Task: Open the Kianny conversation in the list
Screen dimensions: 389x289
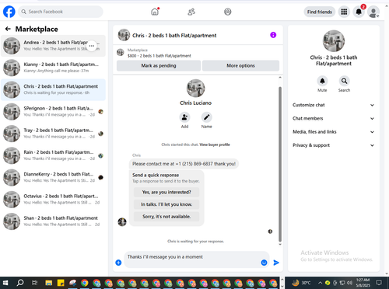Action: 53,68
